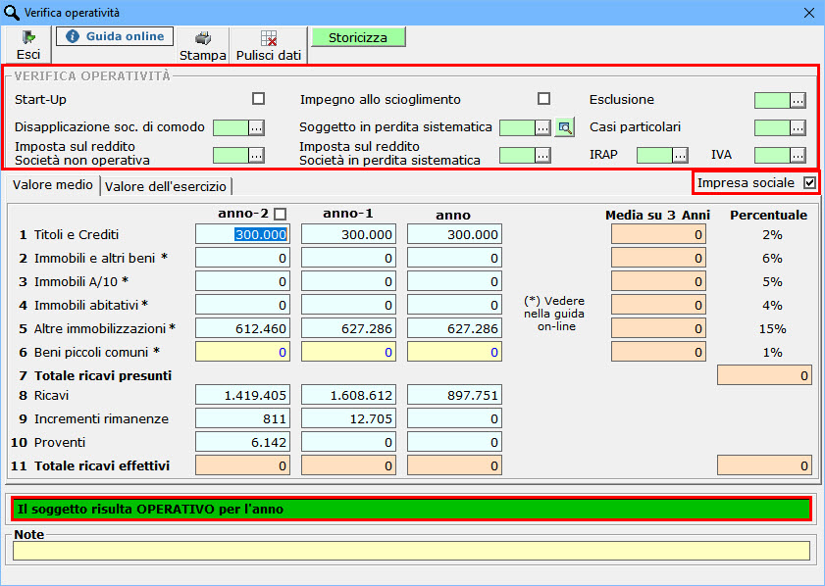The width and height of the screenshot is (825, 586).
Task: Click the Ricavi anno-1 value field
Action: click(x=348, y=395)
